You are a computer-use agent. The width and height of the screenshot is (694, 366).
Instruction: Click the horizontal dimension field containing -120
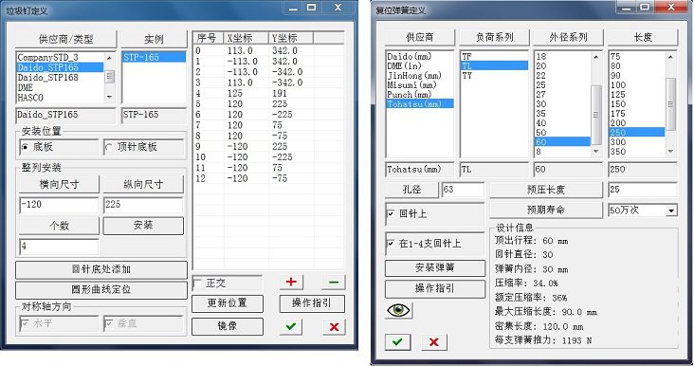pyautogui.click(x=59, y=205)
